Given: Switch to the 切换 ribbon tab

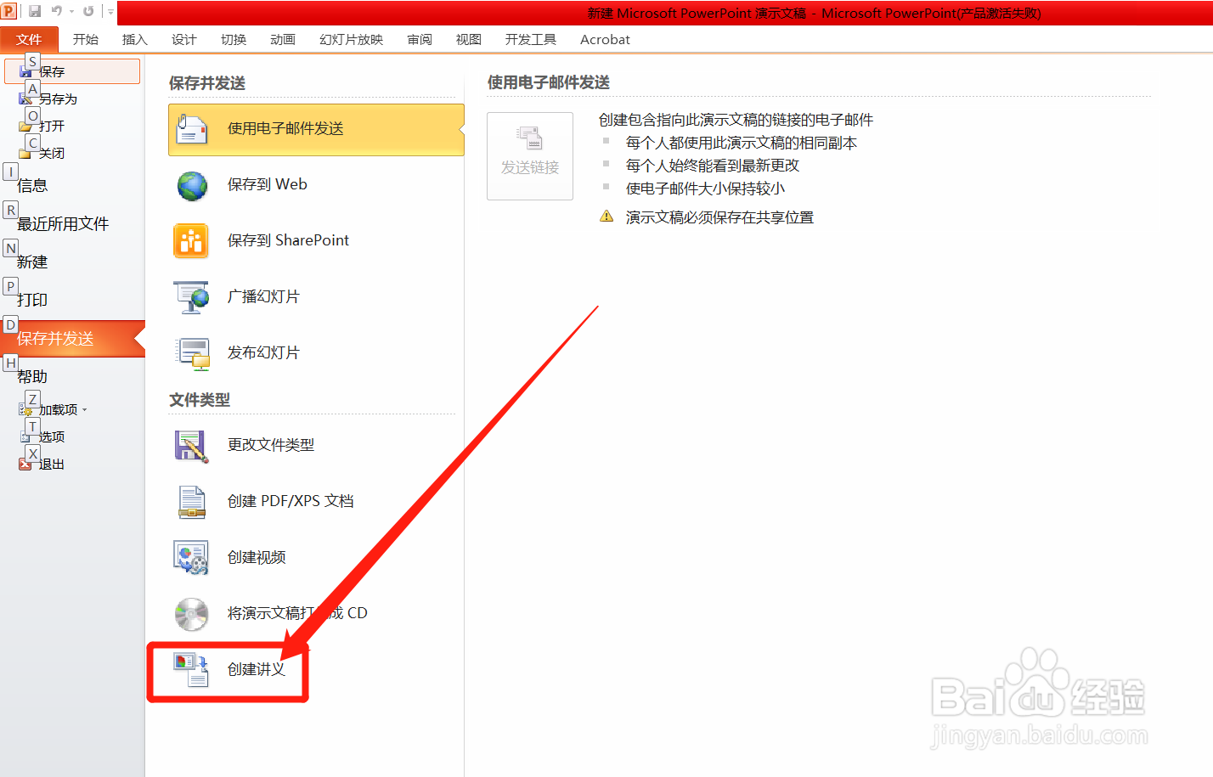Looking at the screenshot, I should (234, 39).
